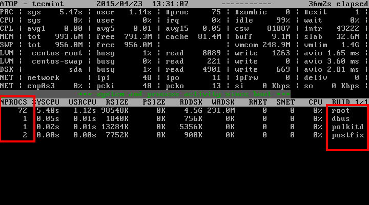Image resolution: width=369 pixels, height=205 pixels.
Task: Click the NPROCS column header
Action: click(x=15, y=102)
